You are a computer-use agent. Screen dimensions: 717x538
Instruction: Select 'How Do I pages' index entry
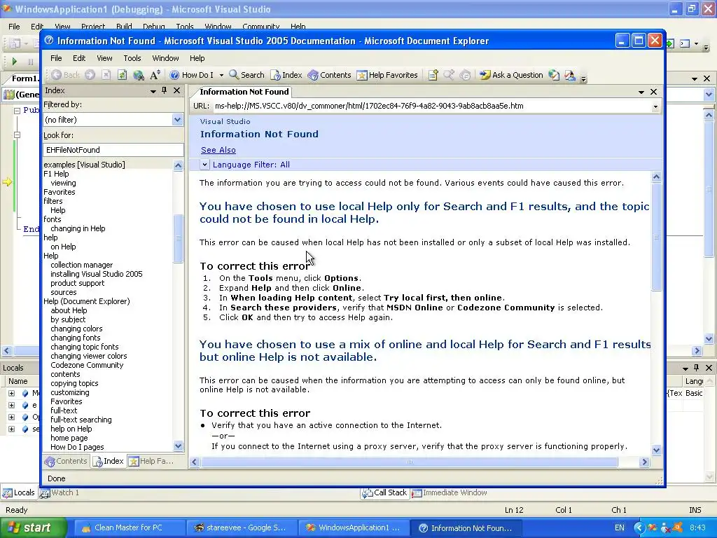coord(77,447)
